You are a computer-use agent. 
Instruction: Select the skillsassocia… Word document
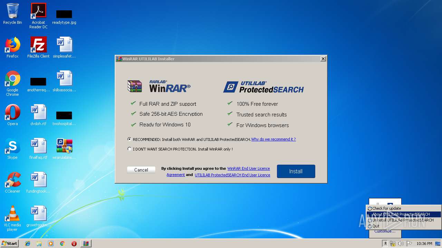point(64,81)
